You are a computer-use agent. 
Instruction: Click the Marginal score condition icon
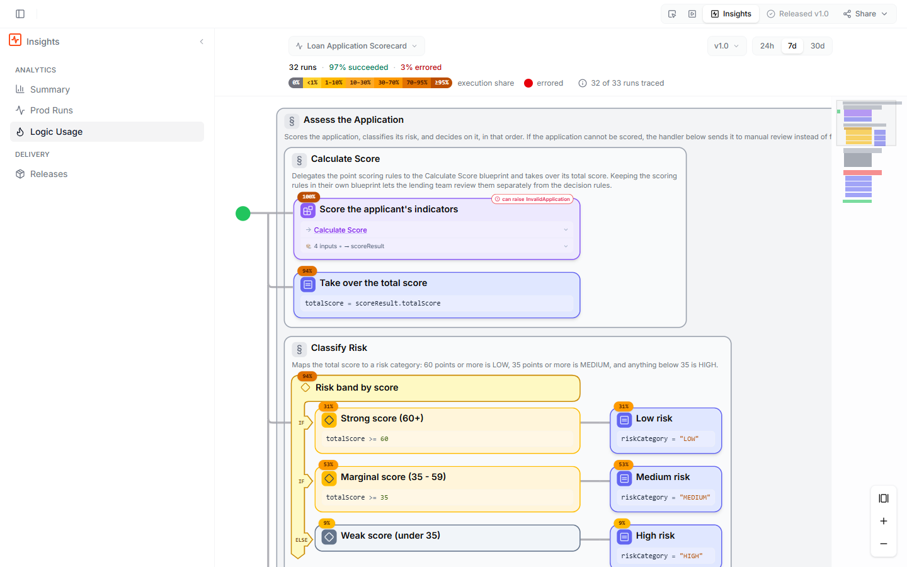coord(329,478)
